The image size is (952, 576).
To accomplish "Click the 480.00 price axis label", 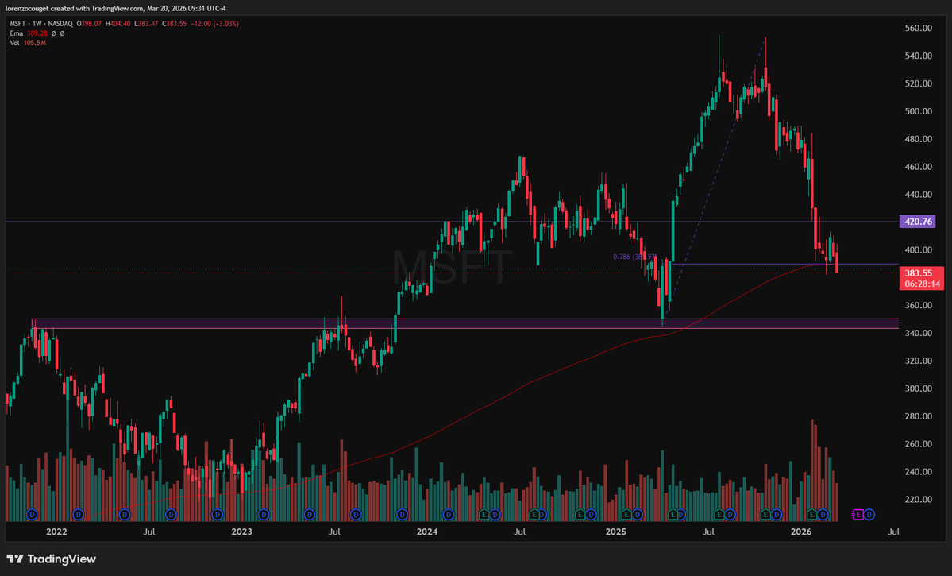I will 918,139.
